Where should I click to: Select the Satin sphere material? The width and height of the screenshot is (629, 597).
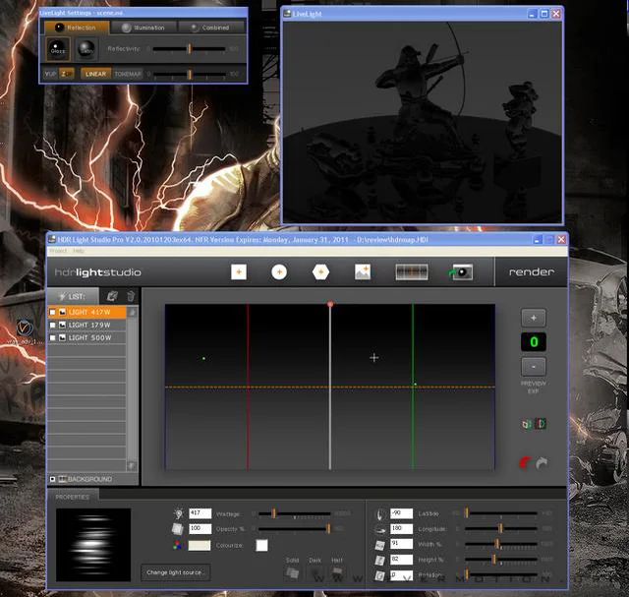tap(86, 49)
